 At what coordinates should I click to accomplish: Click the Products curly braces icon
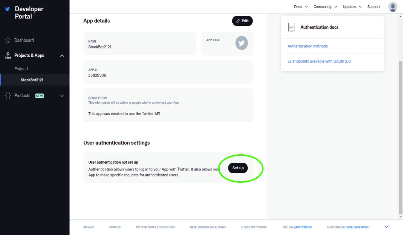pyautogui.click(x=8, y=96)
